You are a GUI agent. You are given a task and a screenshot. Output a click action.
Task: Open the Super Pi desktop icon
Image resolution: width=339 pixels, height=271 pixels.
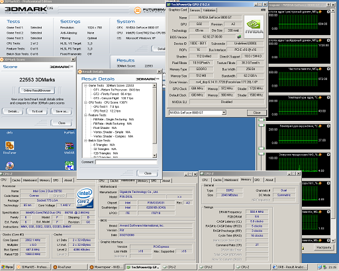[x=69, y=165]
